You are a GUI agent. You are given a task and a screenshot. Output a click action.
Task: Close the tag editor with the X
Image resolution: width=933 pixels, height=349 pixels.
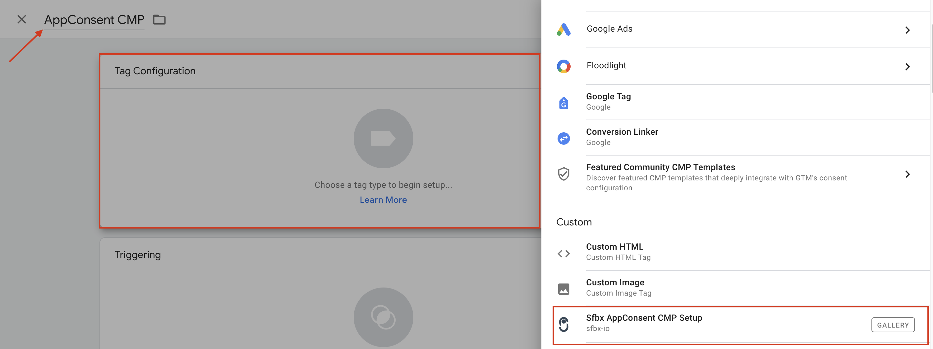click(21, 19)
